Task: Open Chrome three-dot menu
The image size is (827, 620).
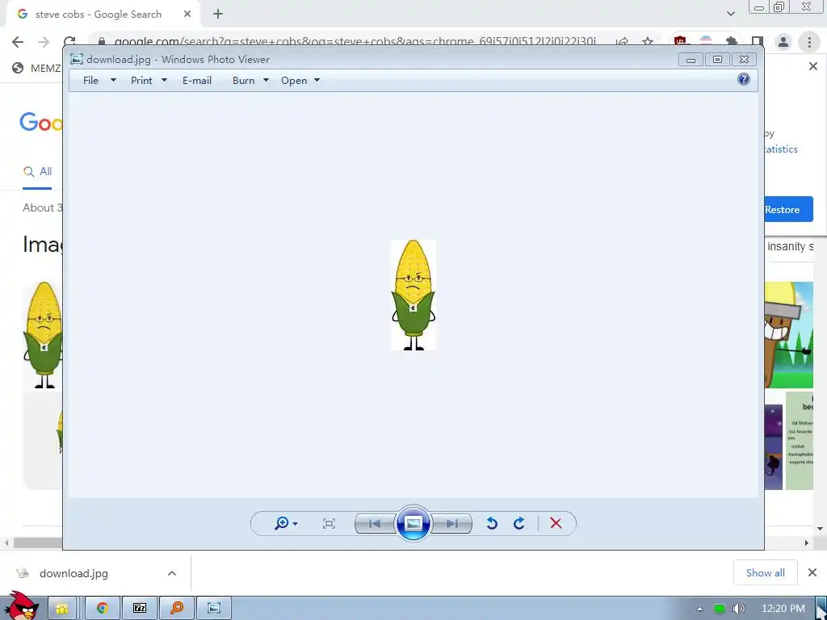Action: point(809,42)
